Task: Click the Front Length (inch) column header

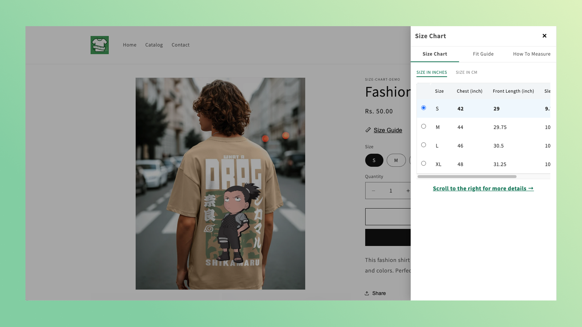Action: tap(513, 91)
